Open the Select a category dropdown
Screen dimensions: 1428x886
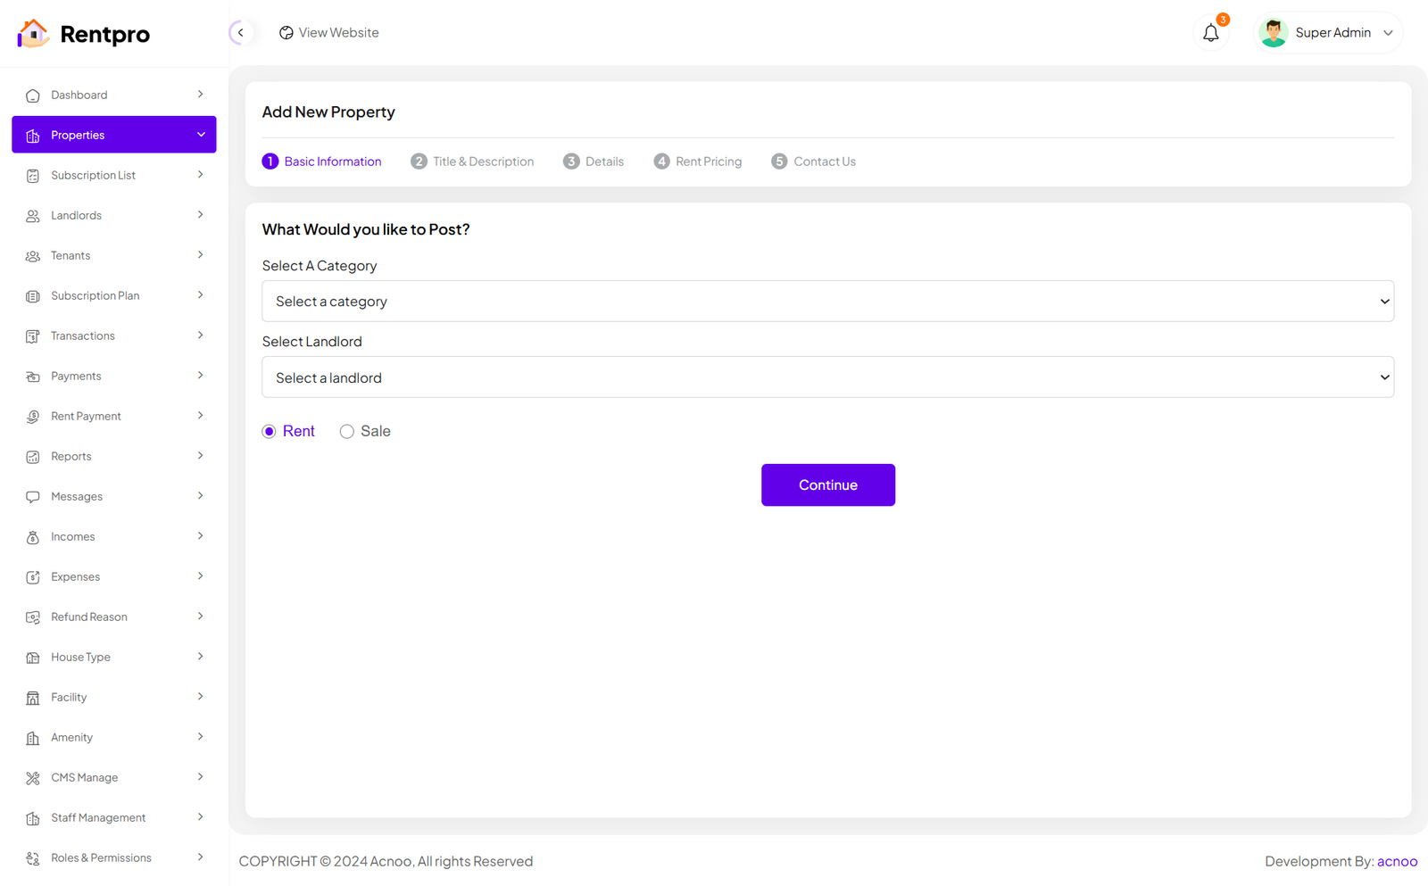click(x=827, y=302)
